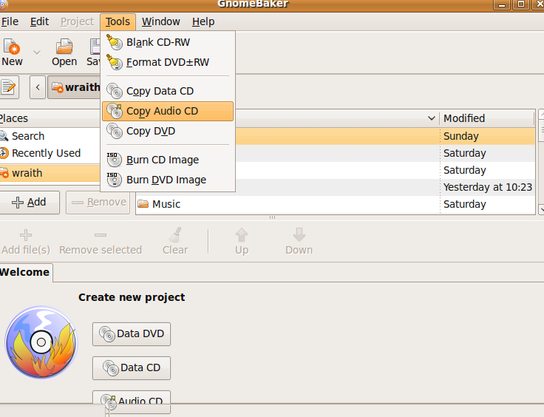Select Recently Used in Places
544x417 pixels.
coord(50,153)
